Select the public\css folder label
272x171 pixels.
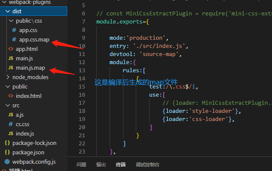coord(29,21)
